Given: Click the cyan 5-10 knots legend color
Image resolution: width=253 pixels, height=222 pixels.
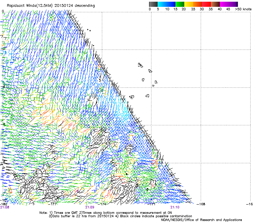Looking at the screenshot, I should 162,4.
